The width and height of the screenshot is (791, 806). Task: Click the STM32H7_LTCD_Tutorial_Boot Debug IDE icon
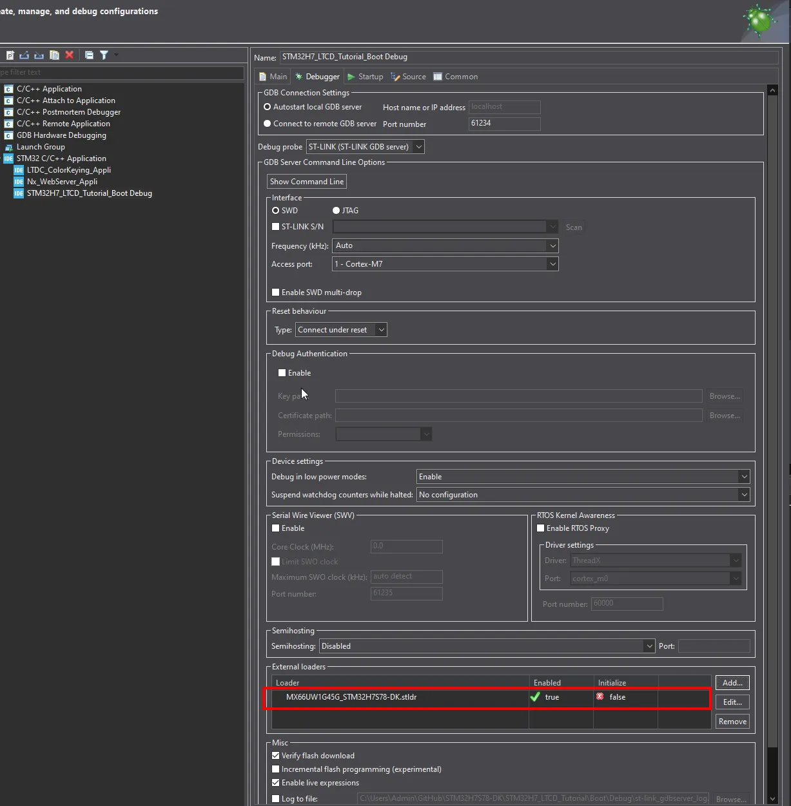pos(19,193)
